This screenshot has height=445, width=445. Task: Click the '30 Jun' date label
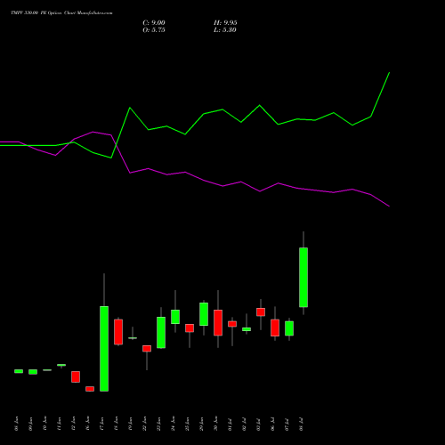[x=215, y=424]
